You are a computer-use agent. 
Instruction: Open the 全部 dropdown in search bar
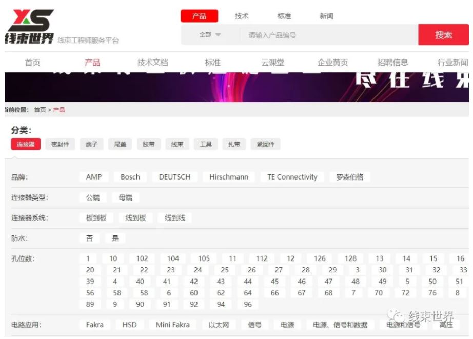tap(210, 35)
